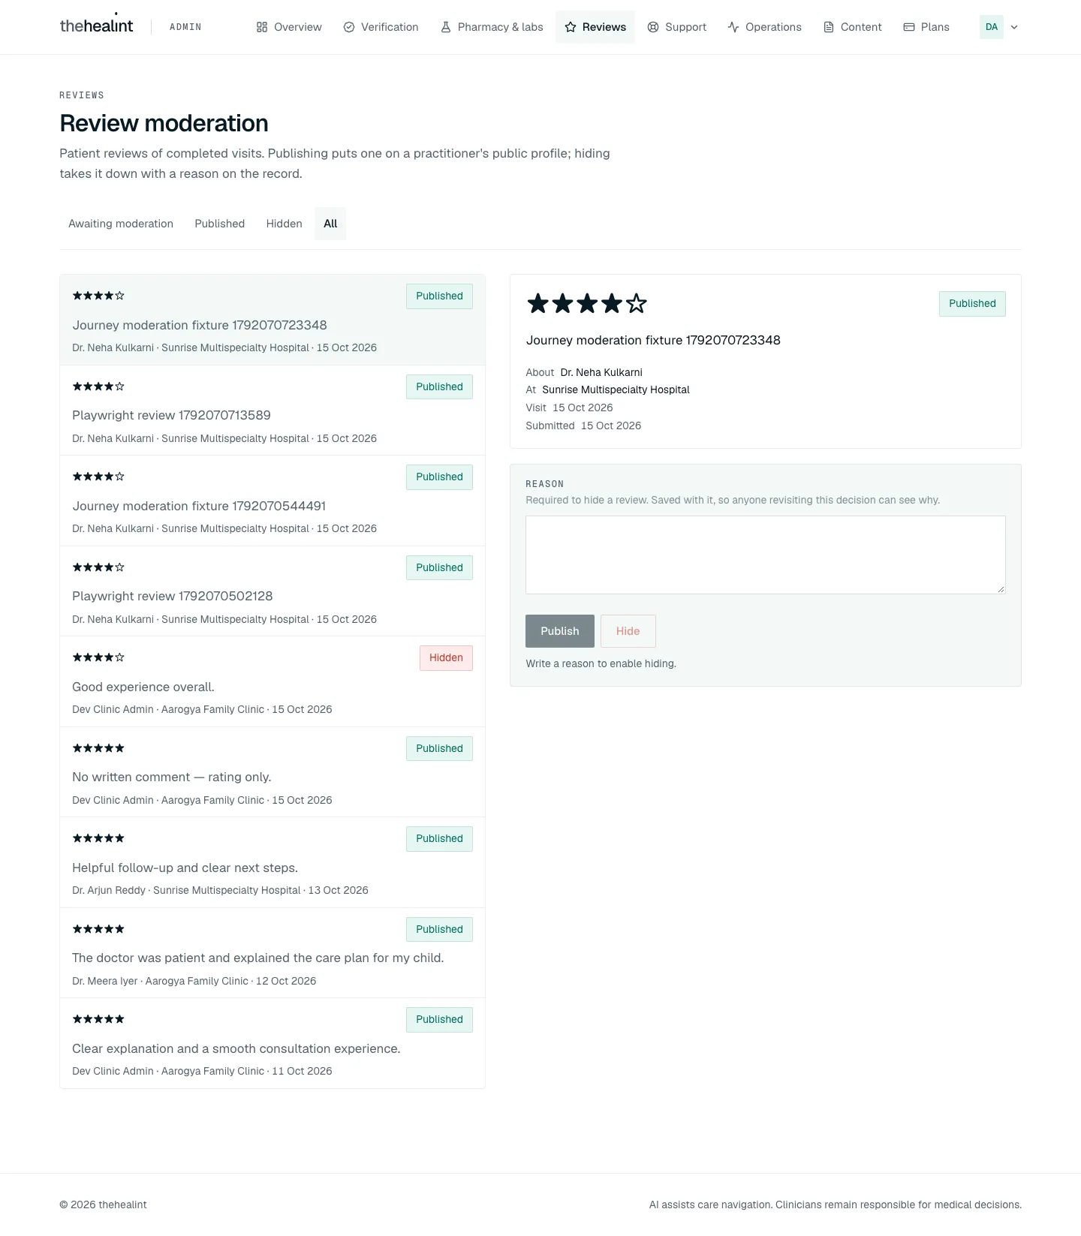This screenshot has height=1236, width=1081.
Task: Open the DA user avatar menu
Action: (992, 27)
